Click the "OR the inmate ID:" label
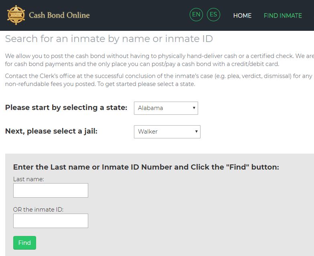This screenshot has height=256, width=314. click(38, 209)
